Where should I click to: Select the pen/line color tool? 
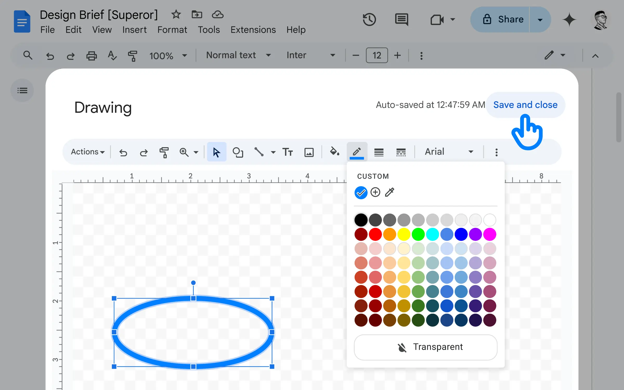tap(357, 152)
